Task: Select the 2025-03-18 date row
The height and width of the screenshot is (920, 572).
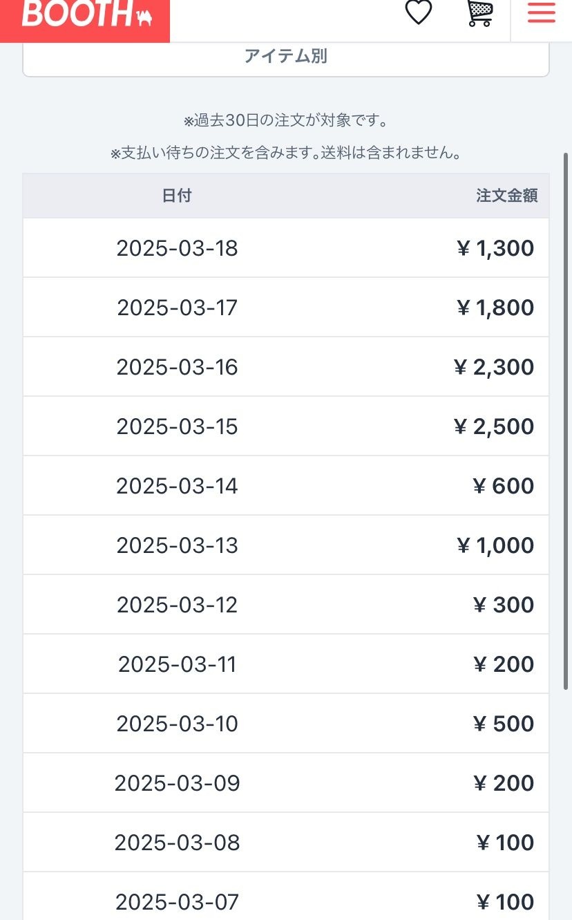Action: 177,248
